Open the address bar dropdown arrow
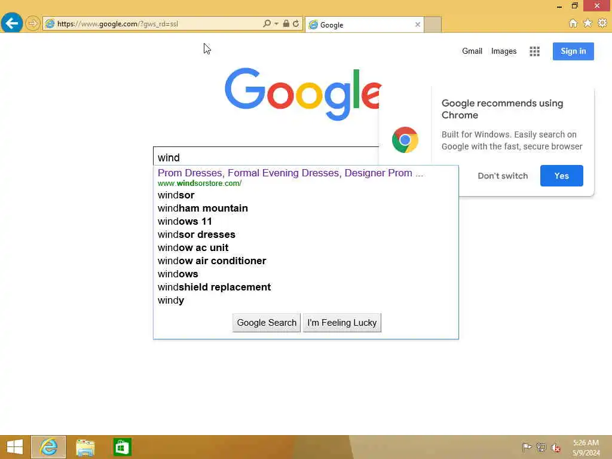612x459 pixels. [x=276, y=24]
